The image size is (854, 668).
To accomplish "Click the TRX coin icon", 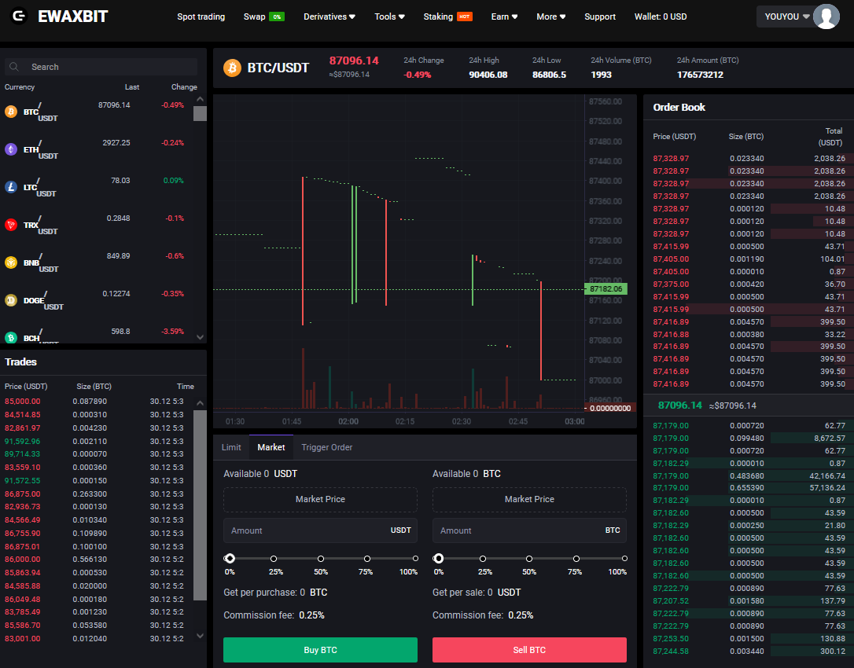I will tap(11, 225).
